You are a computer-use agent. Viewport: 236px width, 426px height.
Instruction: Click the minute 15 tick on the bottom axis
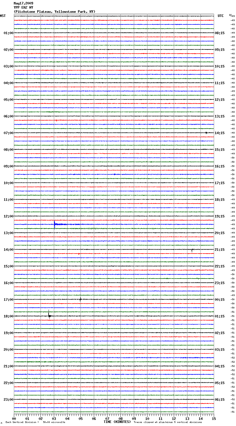pos(214,419)
